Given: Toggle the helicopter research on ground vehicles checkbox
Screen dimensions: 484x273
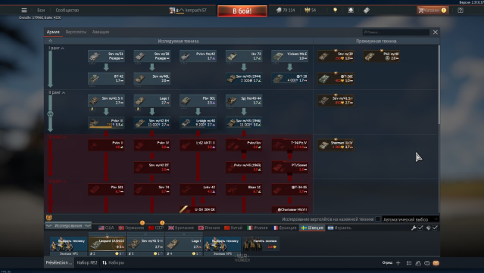Looking at the screenshot, I should pos(378,219).
